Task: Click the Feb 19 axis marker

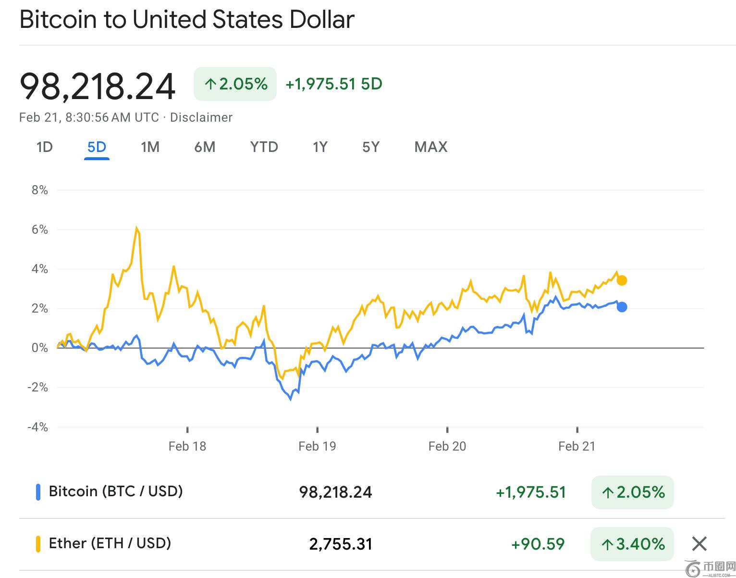Action: [x=317, y=446]
